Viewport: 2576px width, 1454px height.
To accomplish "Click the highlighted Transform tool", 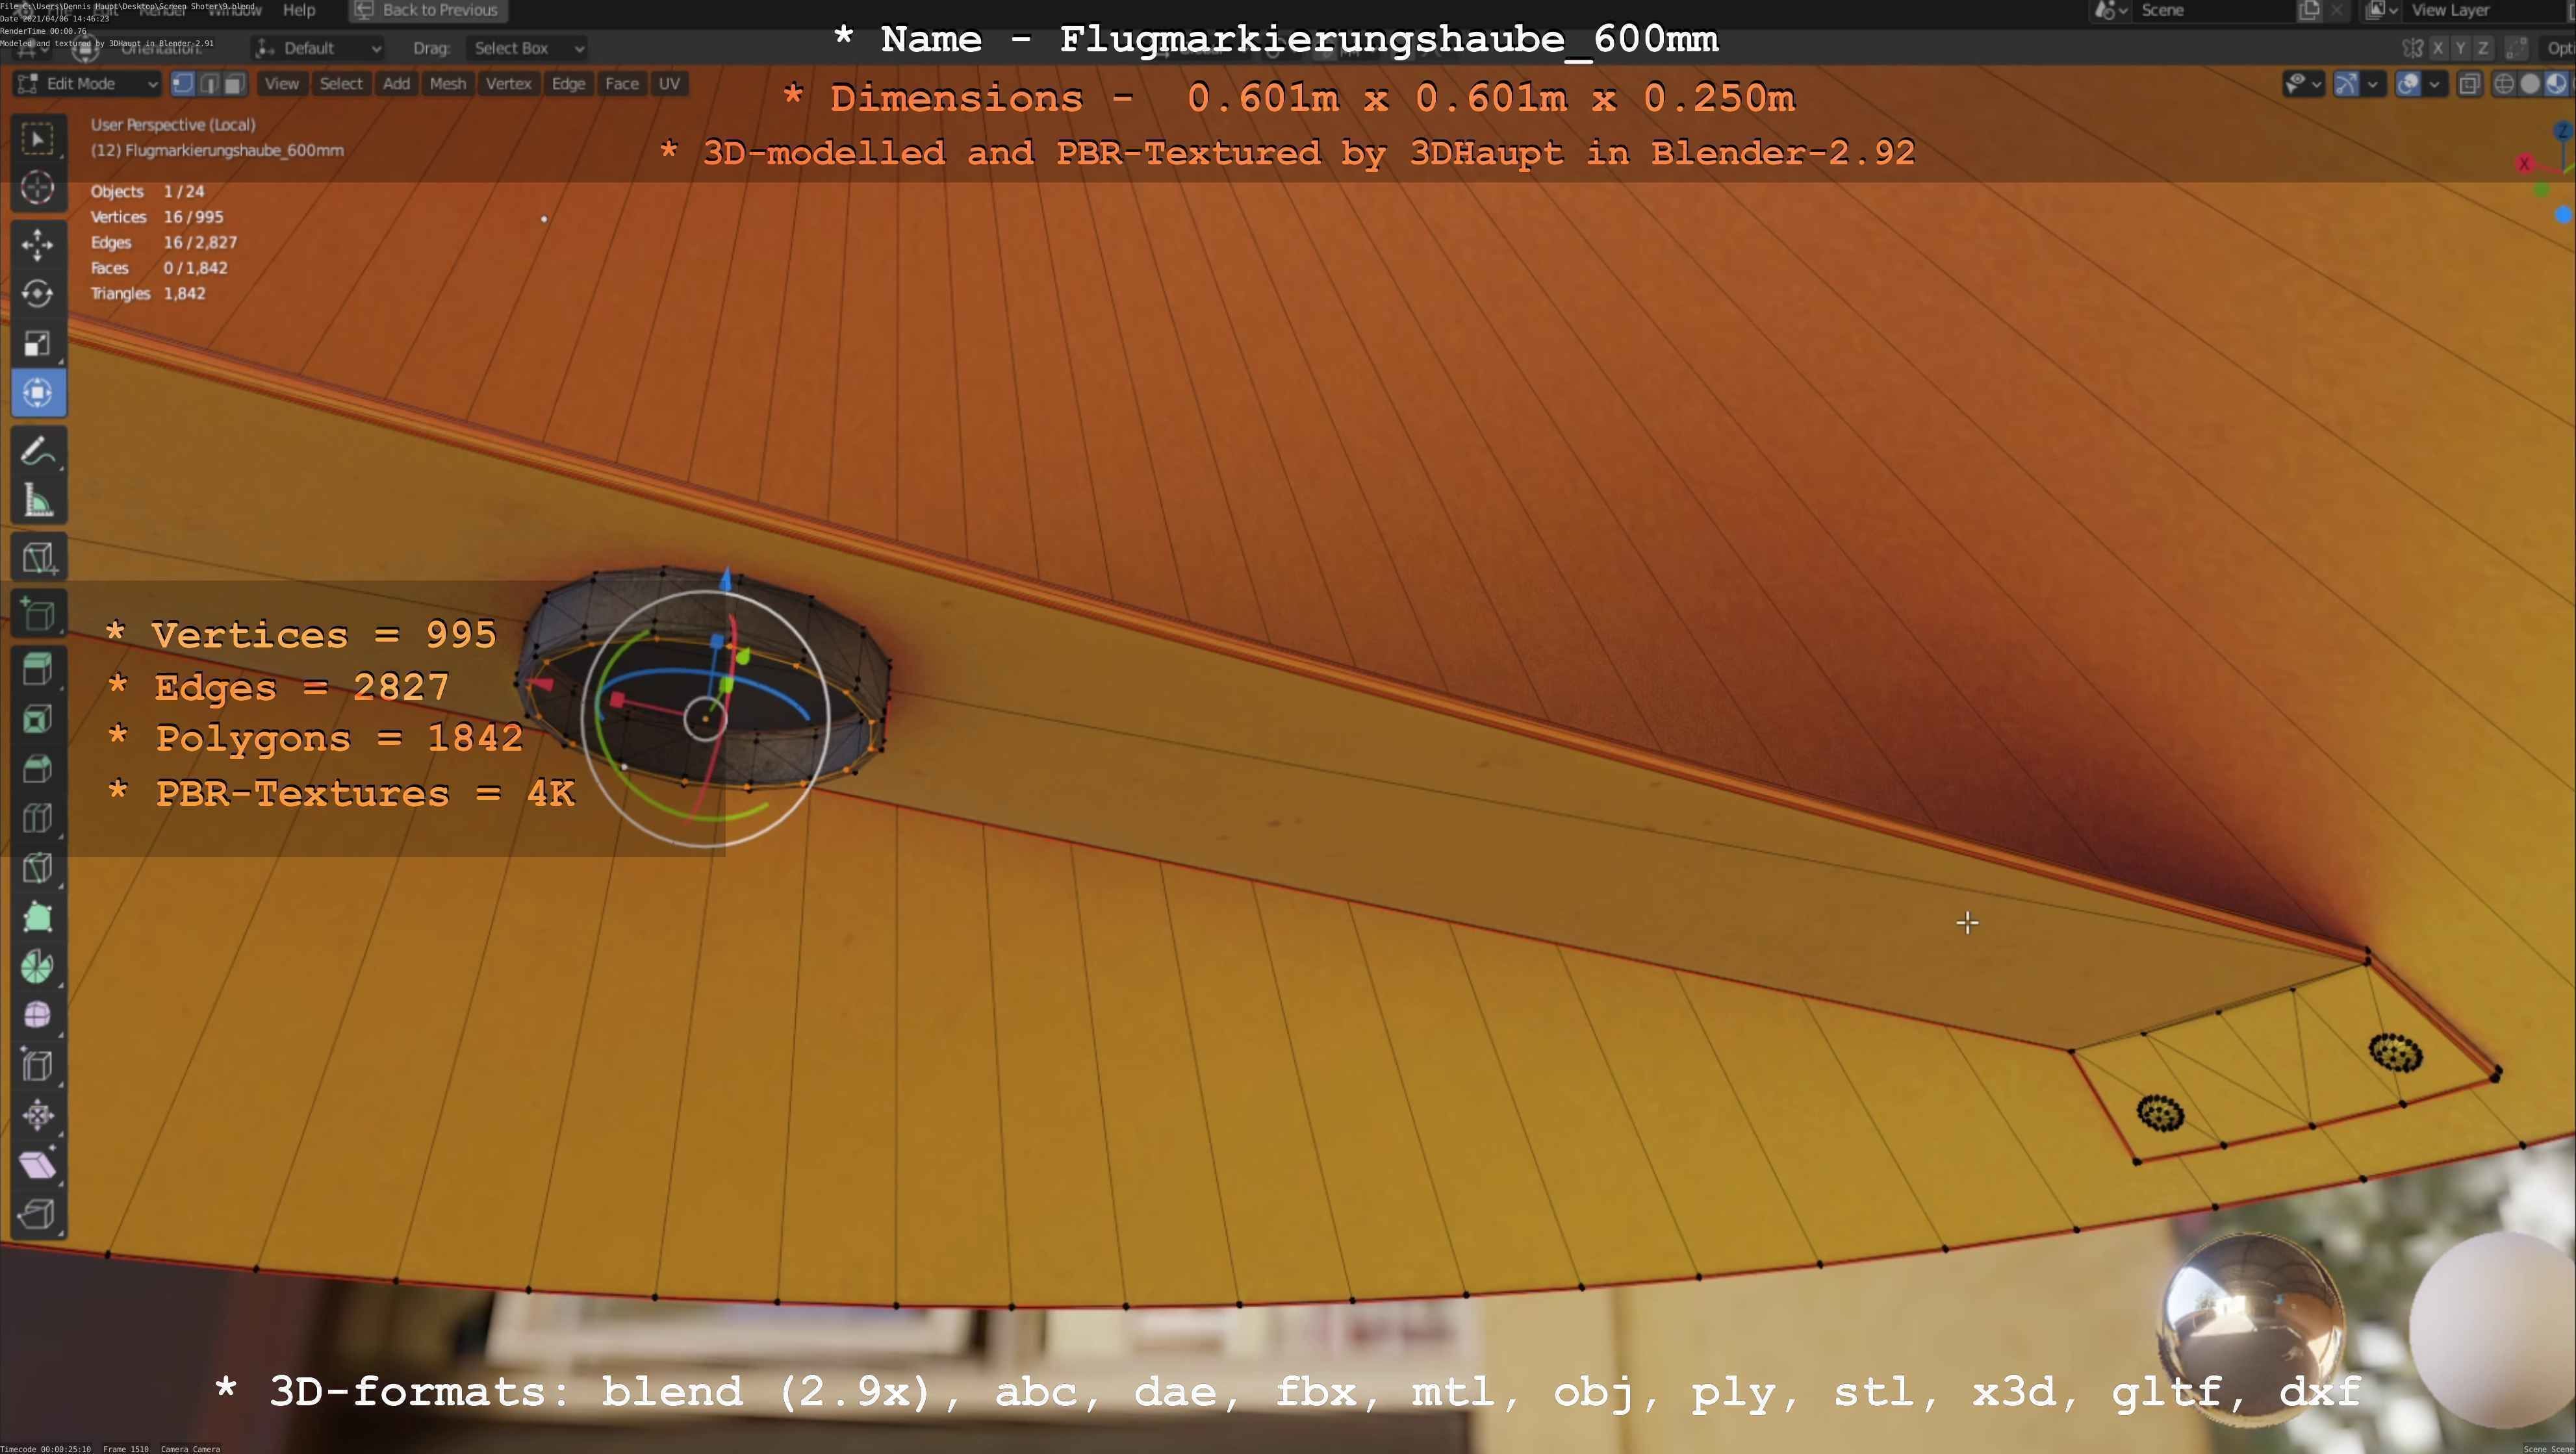I will pos(38,393).
